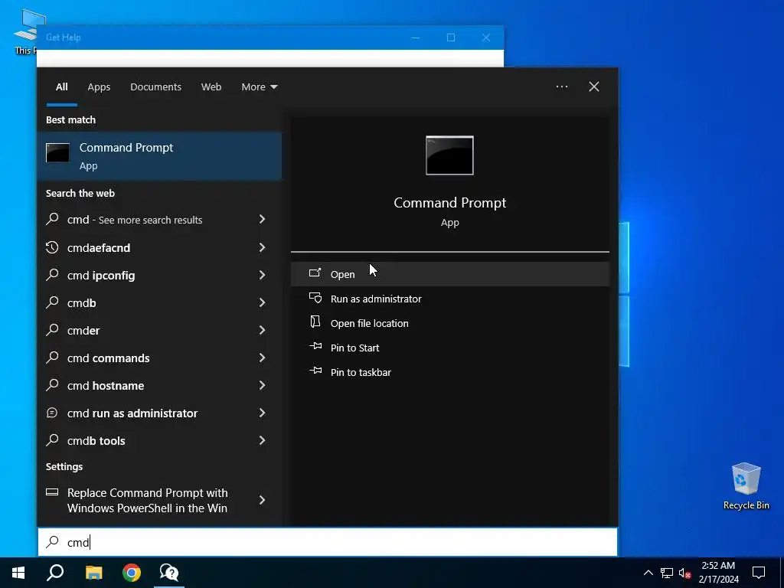Expand the Replace Command Prompt setting arrow
Image resolution: width=784 pixels, height=588 pixels.
[262, 499]
